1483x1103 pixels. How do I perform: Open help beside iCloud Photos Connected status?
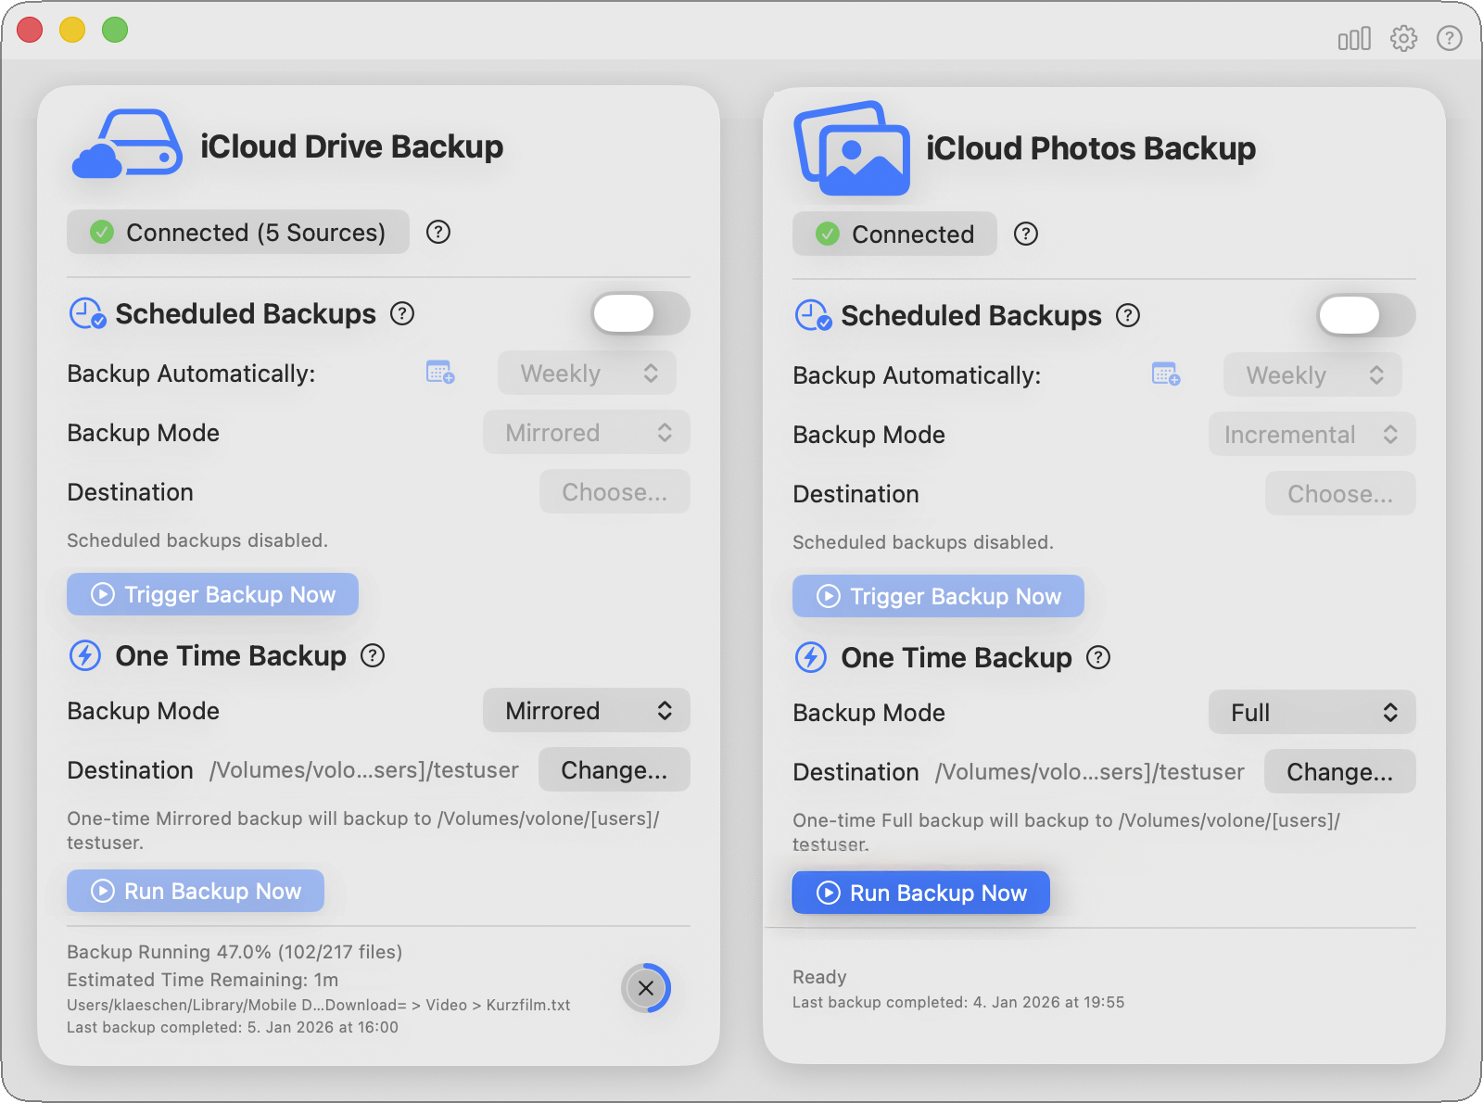pyautogui.click(x=1026, y=234)
